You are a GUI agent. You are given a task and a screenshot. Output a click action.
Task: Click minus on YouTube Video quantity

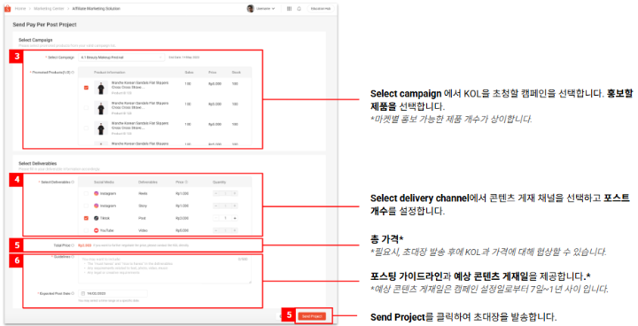(x=216, y=230)
